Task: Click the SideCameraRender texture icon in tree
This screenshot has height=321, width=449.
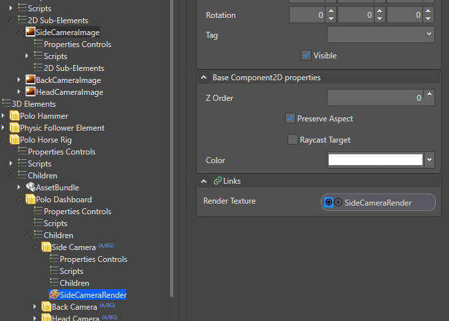Action: [x=54, y=294]
